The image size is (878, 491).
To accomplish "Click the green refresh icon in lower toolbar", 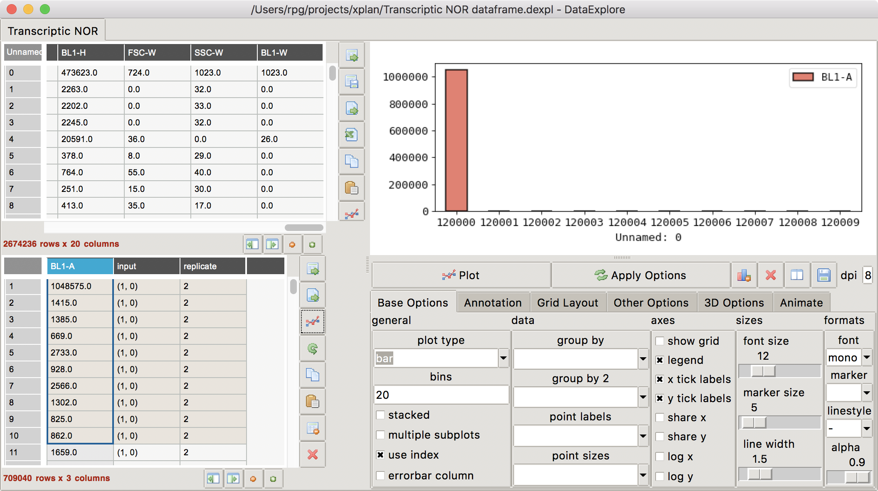I will pos(313,349).
